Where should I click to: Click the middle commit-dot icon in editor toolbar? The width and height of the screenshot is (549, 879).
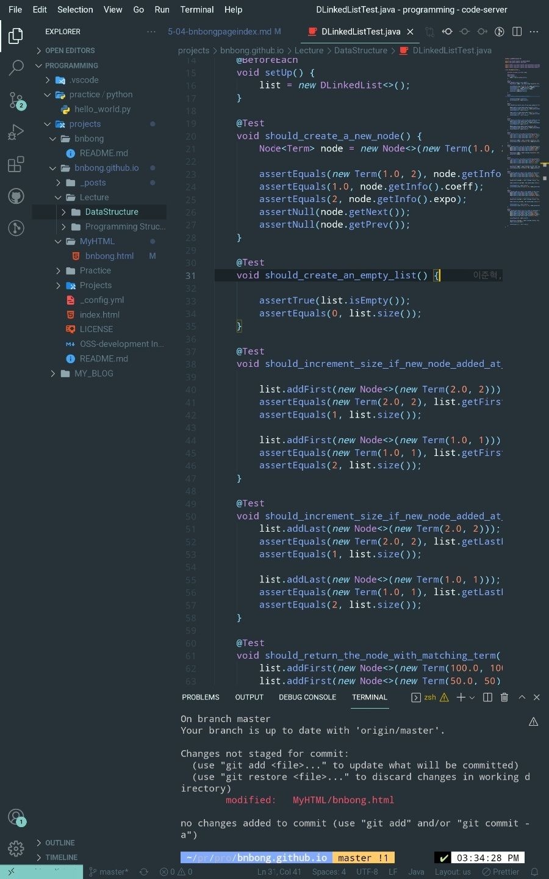465,32
